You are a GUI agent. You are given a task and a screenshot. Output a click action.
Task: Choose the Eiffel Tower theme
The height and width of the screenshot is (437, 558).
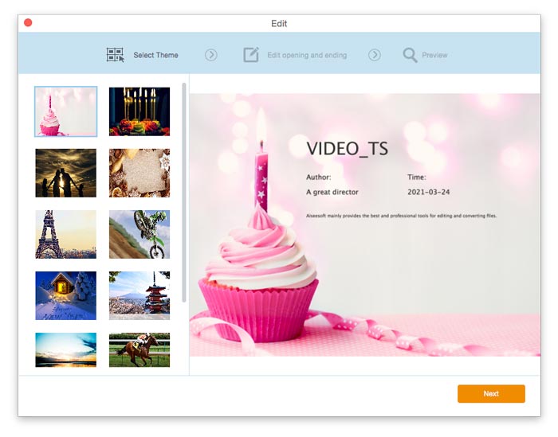pos(66,234)
